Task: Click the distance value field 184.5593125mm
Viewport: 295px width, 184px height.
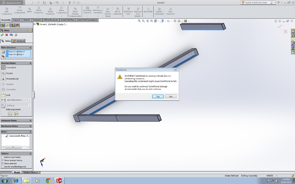Action: [17, 100]
